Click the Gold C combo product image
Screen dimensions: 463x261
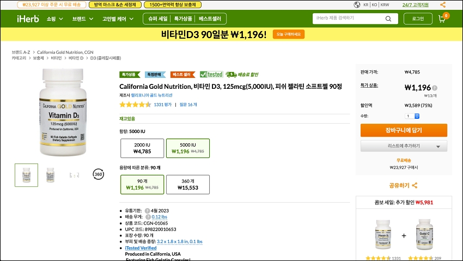pos(424,235)
